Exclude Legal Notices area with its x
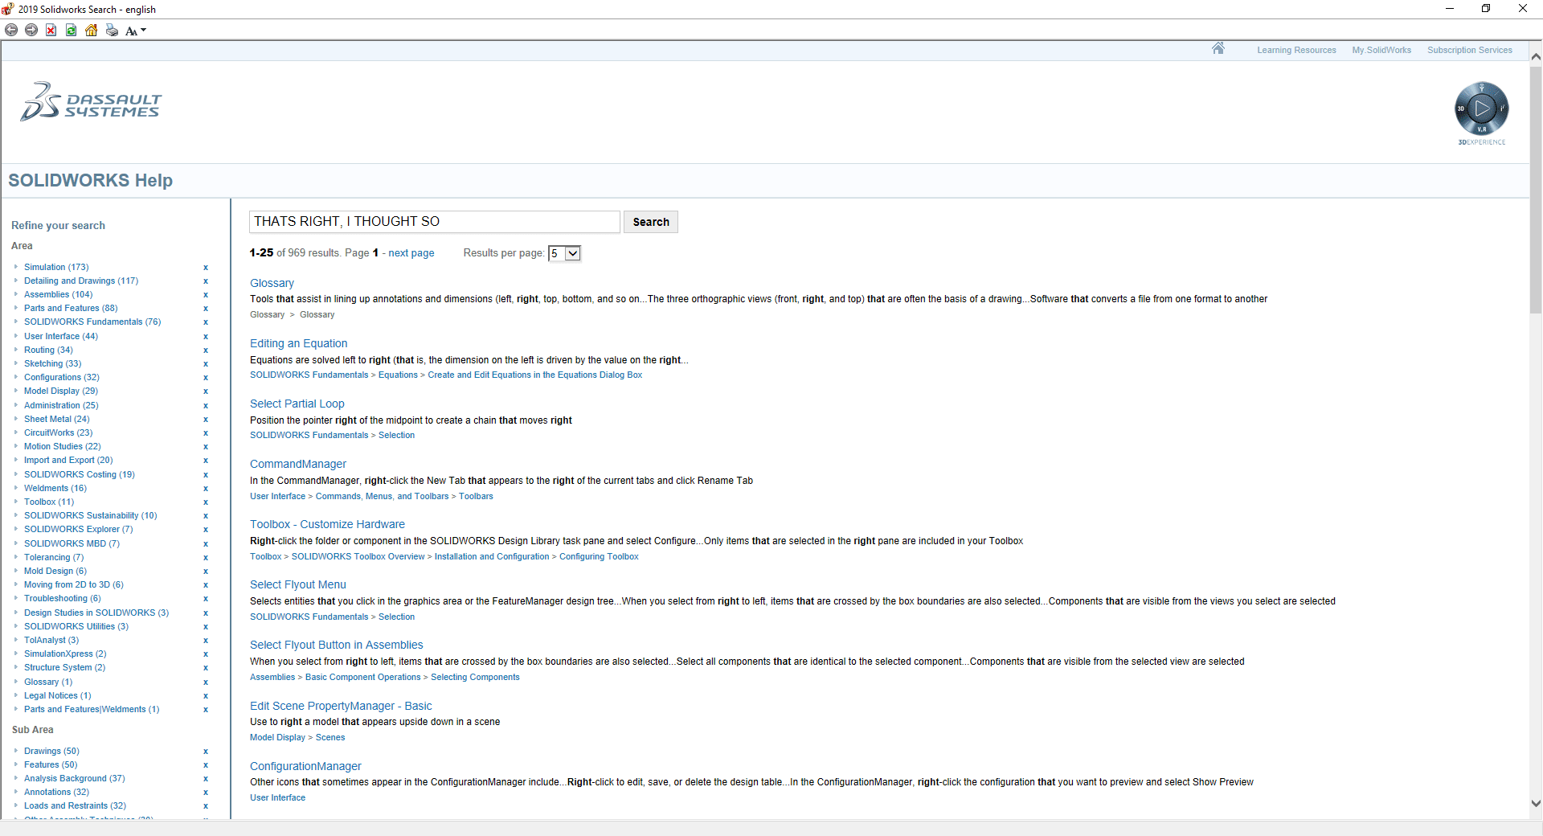This screenshot has width=1543, height=836. 206,696
